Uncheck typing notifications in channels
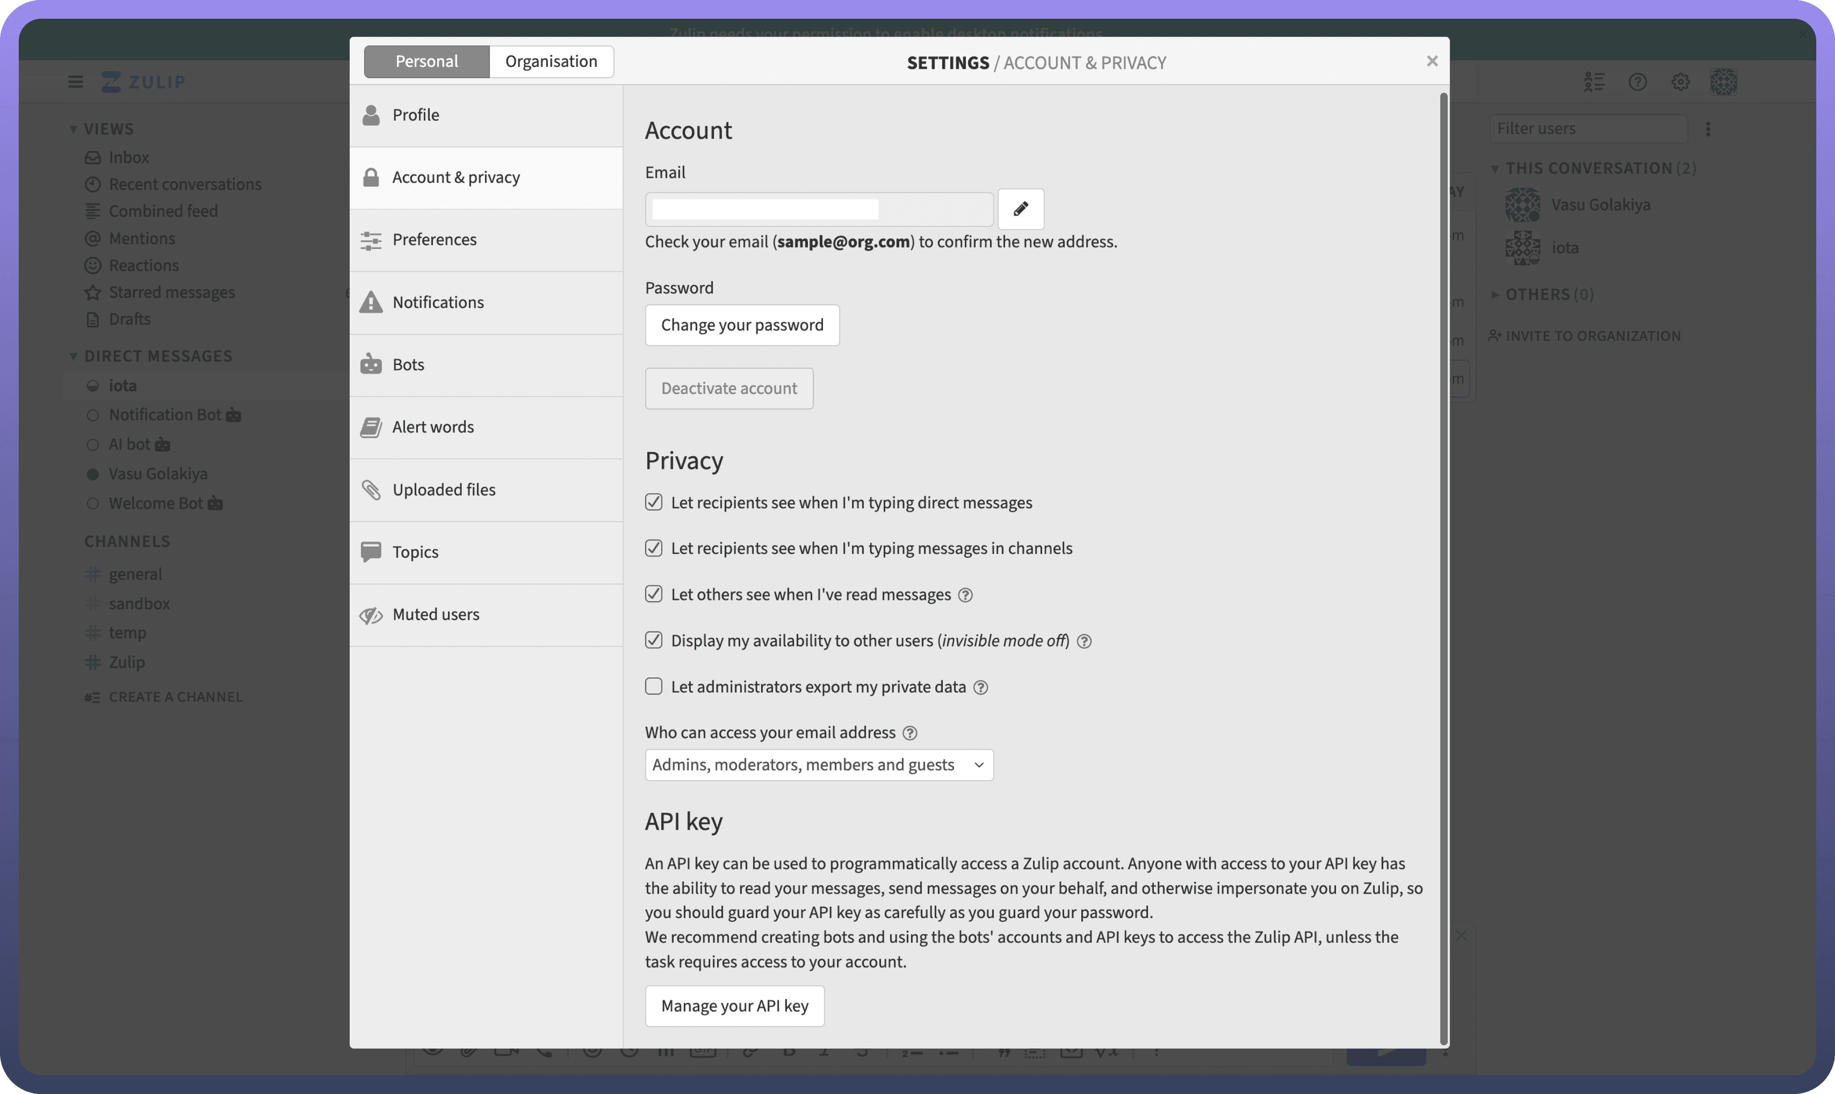 (653, 548)
